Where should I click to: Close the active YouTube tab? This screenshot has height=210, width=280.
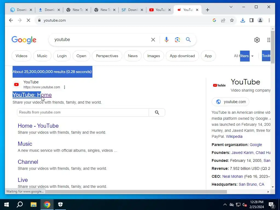click(x=197, y=10)
